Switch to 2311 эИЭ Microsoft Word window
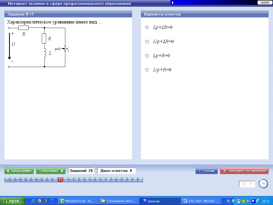The width and height of the screenshot is (273, 205). (x=201, y=201)
